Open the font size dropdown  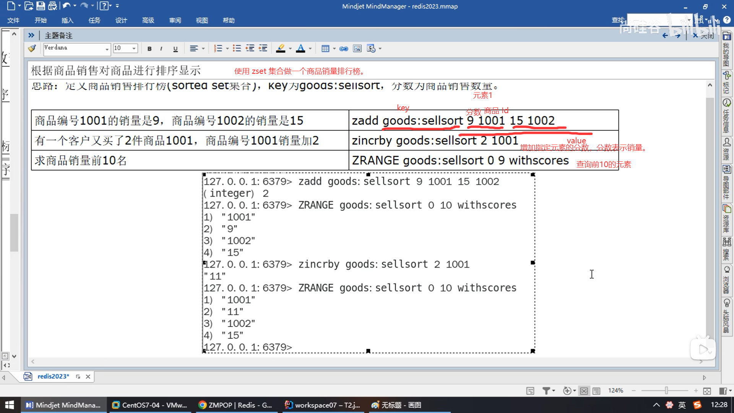(x=134, y=49)
